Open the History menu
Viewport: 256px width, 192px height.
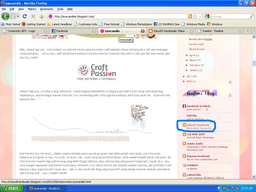pyautogui.click(x=32, y=9)
